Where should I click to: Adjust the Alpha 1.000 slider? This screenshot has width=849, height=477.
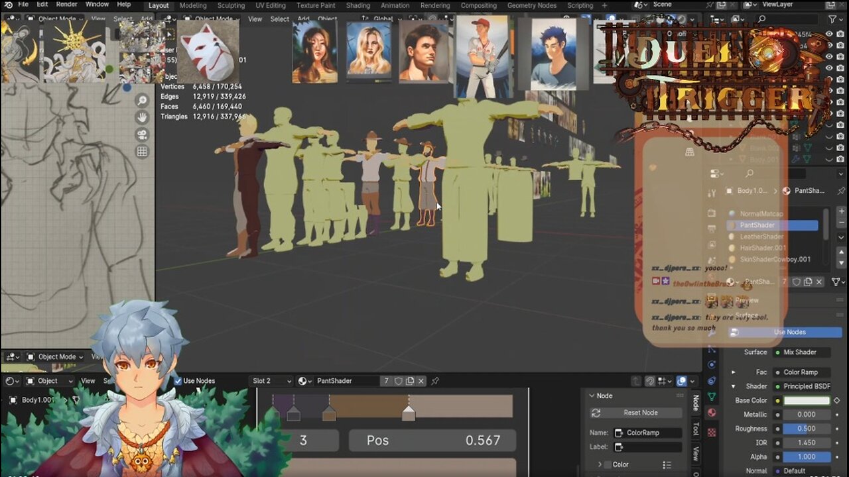click(x=807, y=456)
